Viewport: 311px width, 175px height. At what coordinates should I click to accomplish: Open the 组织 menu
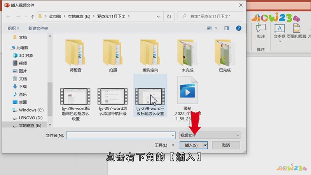point(13,28)
